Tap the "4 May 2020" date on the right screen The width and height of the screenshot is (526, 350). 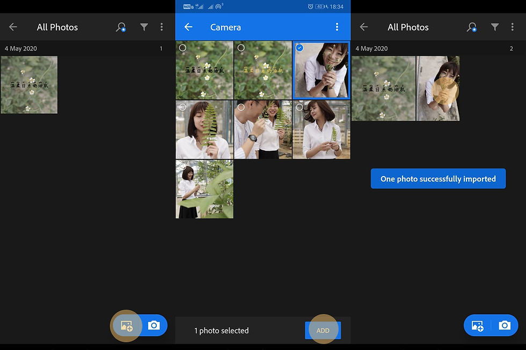click(371, 48)
